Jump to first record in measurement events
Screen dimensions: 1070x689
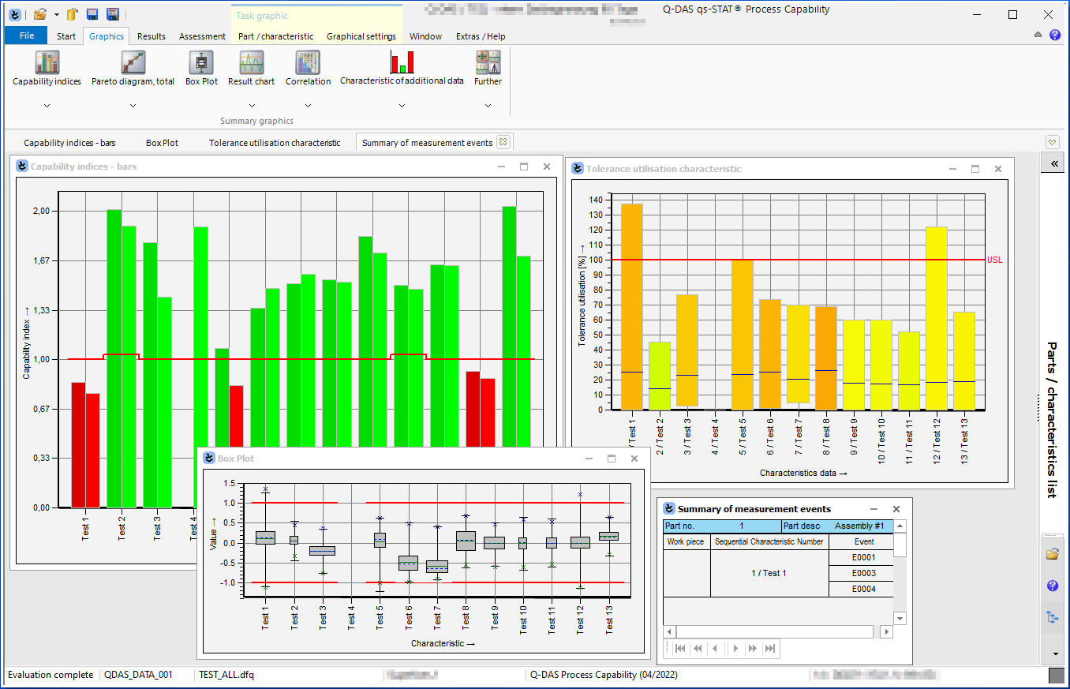(680, 648)
